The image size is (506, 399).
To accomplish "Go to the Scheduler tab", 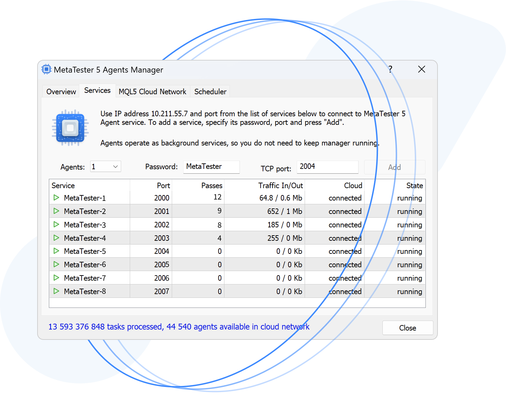I will [x=210, y=91].
